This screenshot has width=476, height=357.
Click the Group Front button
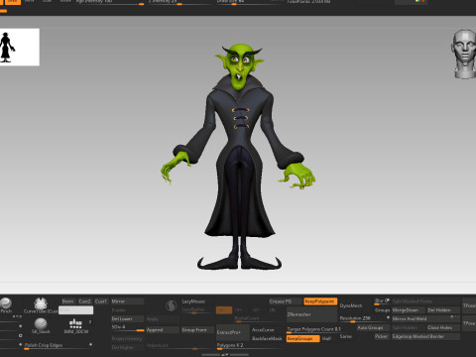197,330
